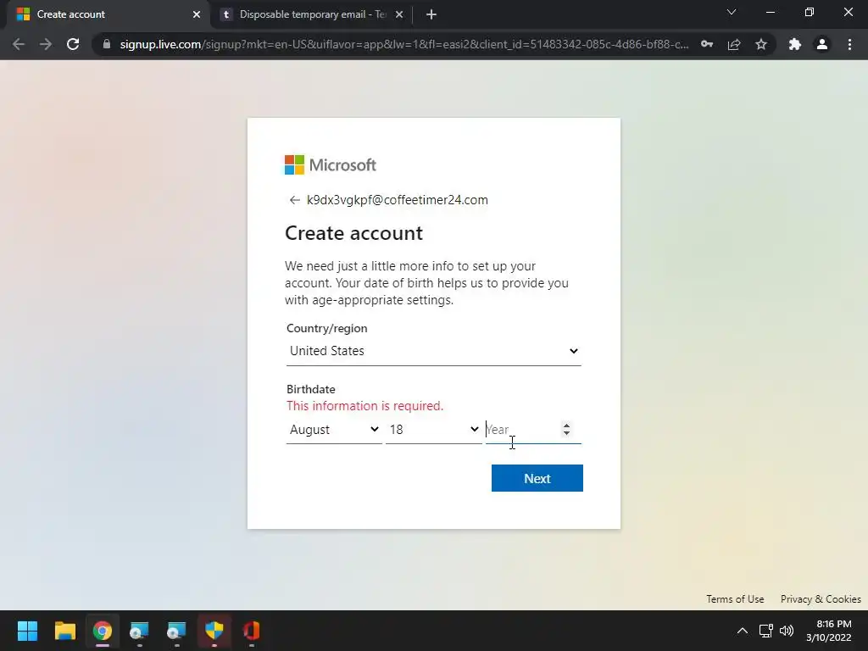Viewport: 868px width, 651px height.
Task: Reload the signup page
Action: click(73, 44)
